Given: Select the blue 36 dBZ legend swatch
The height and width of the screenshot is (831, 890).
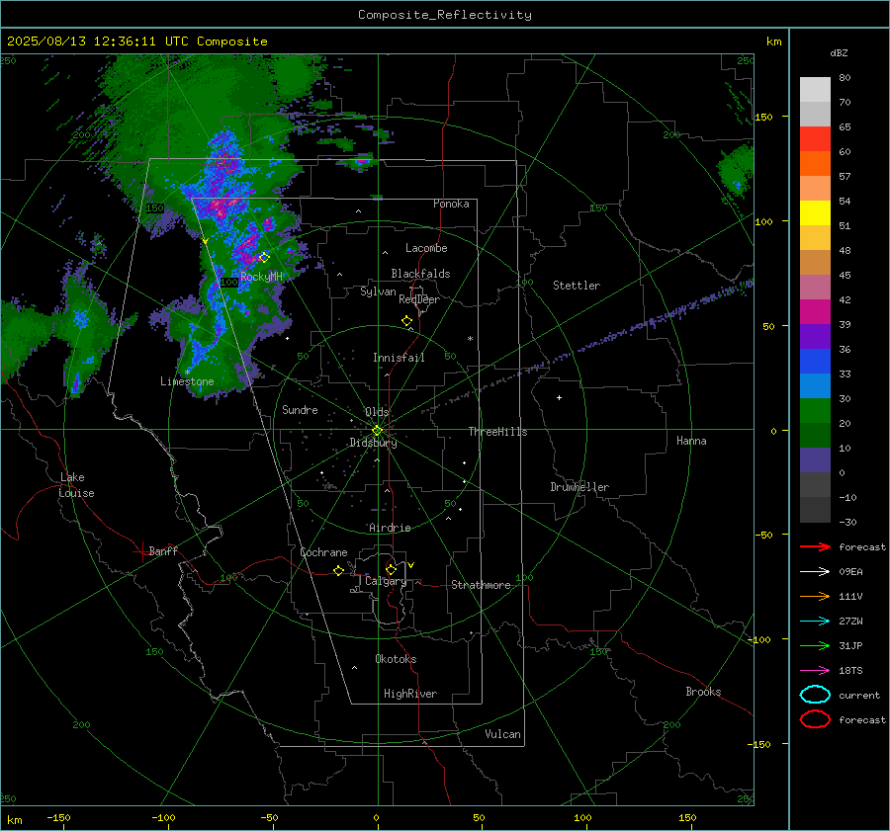Looking at the screenshot, I should pos(815,361).
